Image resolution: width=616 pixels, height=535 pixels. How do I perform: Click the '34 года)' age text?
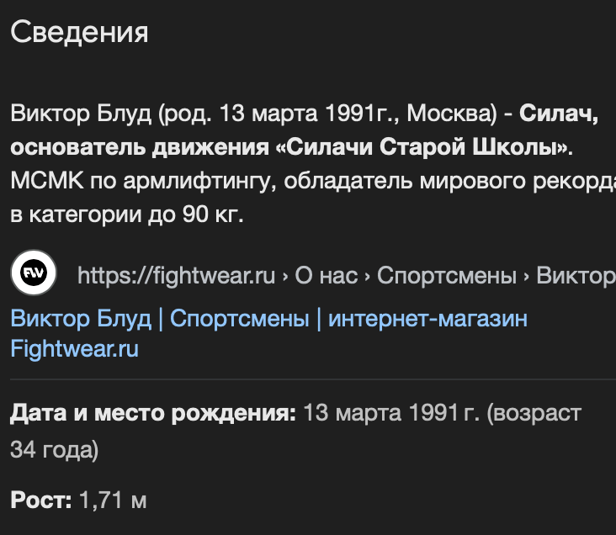click(54, 450)
